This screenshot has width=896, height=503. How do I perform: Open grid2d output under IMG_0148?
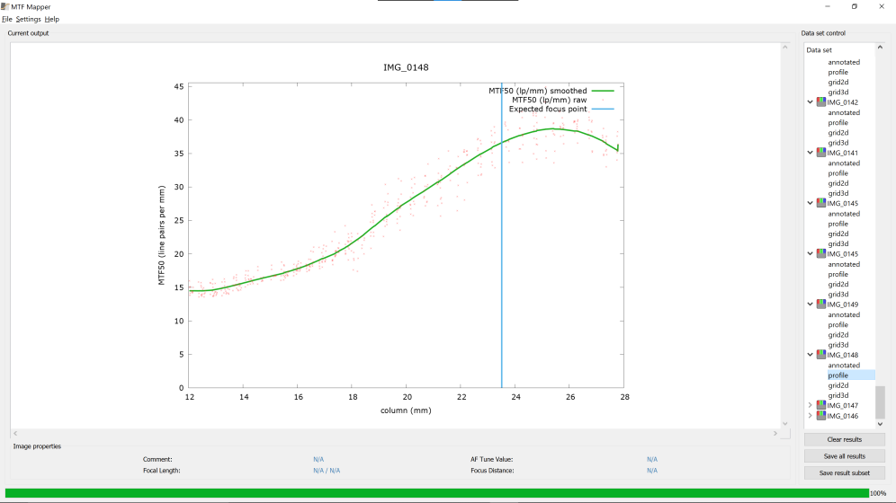(x=838, y=385)
